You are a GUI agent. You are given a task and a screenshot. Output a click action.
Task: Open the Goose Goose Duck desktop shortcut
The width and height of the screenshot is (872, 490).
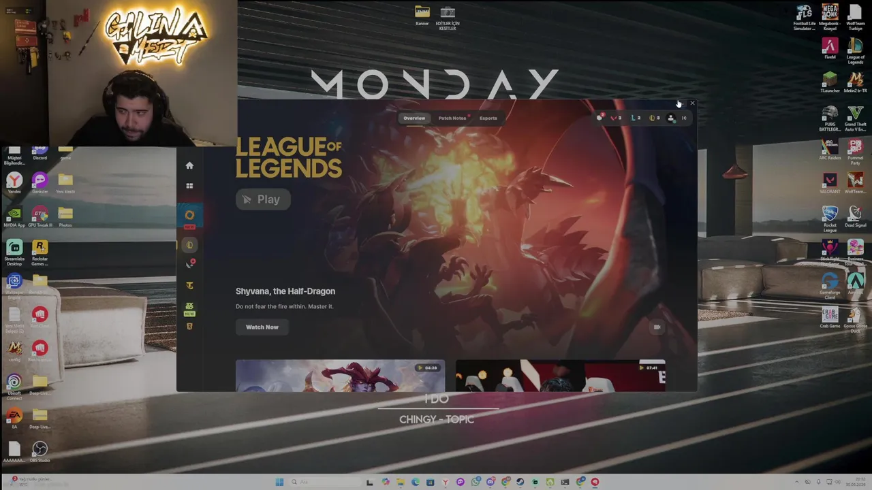click(x=855, y=319)
